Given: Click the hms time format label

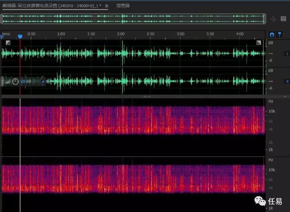Looking at the screenshot, I should coord(6,34).
